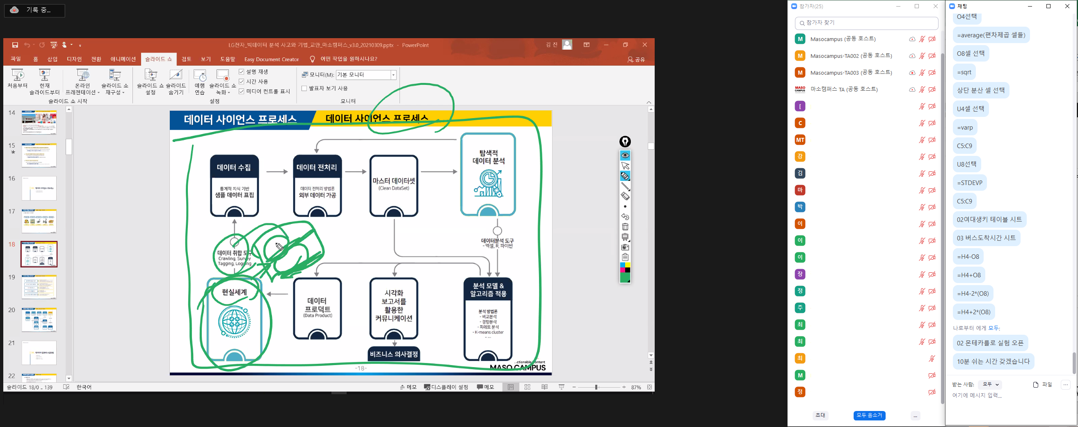Click the save icon in quick access toolbar
1078x427 pixels.
pyautogui.click(x=15, y=45)
